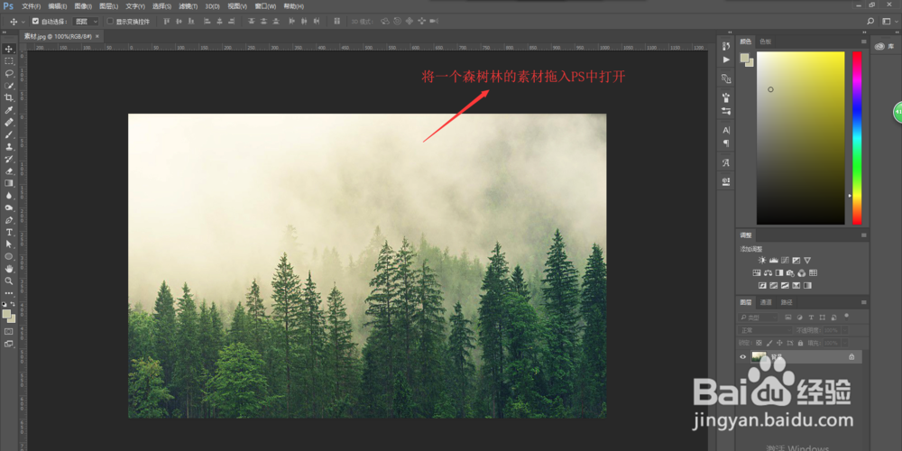
Task: Add a Levels adjustment layer
Action: 774,260
